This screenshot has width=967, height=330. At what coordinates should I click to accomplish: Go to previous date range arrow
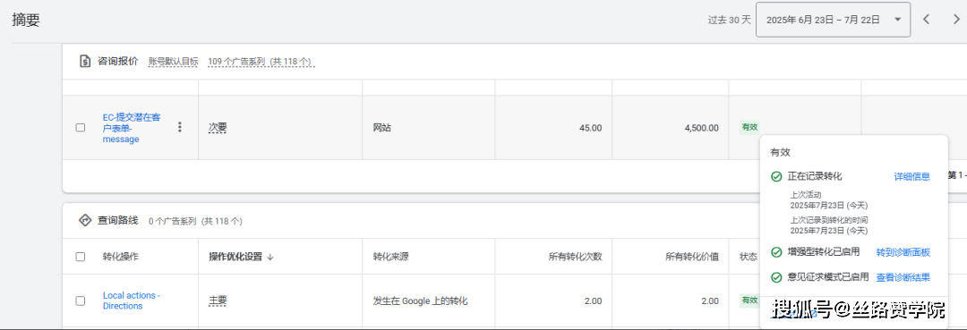pyautogui.click(x=926, y=19)
